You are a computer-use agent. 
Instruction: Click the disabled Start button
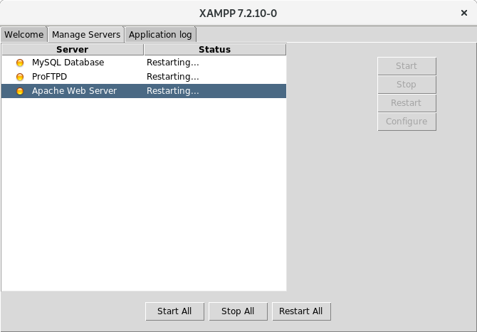(x=407, y=66)
